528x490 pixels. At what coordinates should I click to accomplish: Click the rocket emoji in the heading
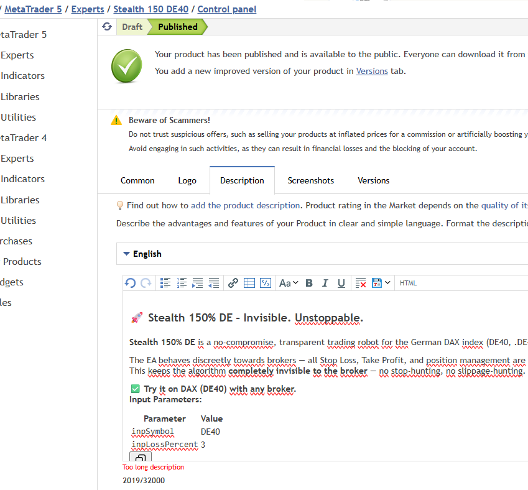[x=137, y=318]
